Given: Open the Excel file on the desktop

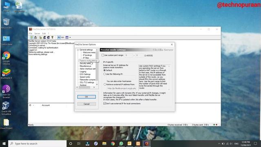Looking at the screenshot, I should (19, 7).
